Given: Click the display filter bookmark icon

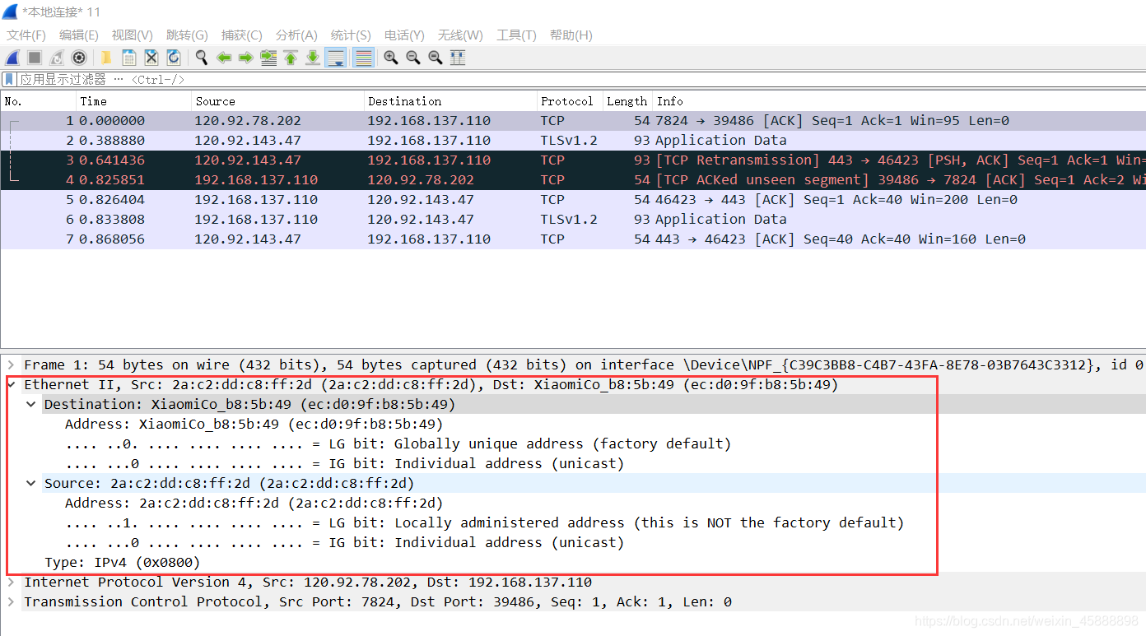Looking at the screenshot, I should tap(9, 79).
